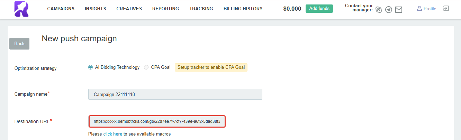Click the purple rocket logo
This screenshot has width=461, height=140.
[21, 9]
